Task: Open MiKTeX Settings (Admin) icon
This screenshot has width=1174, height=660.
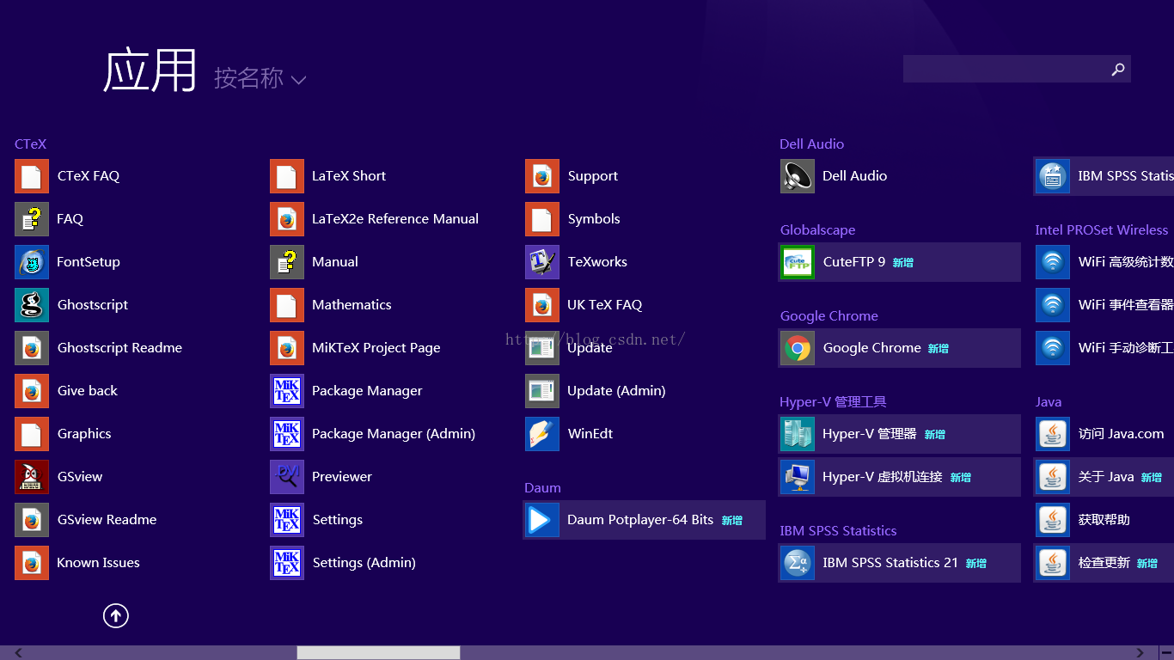Action: point(287,563)
